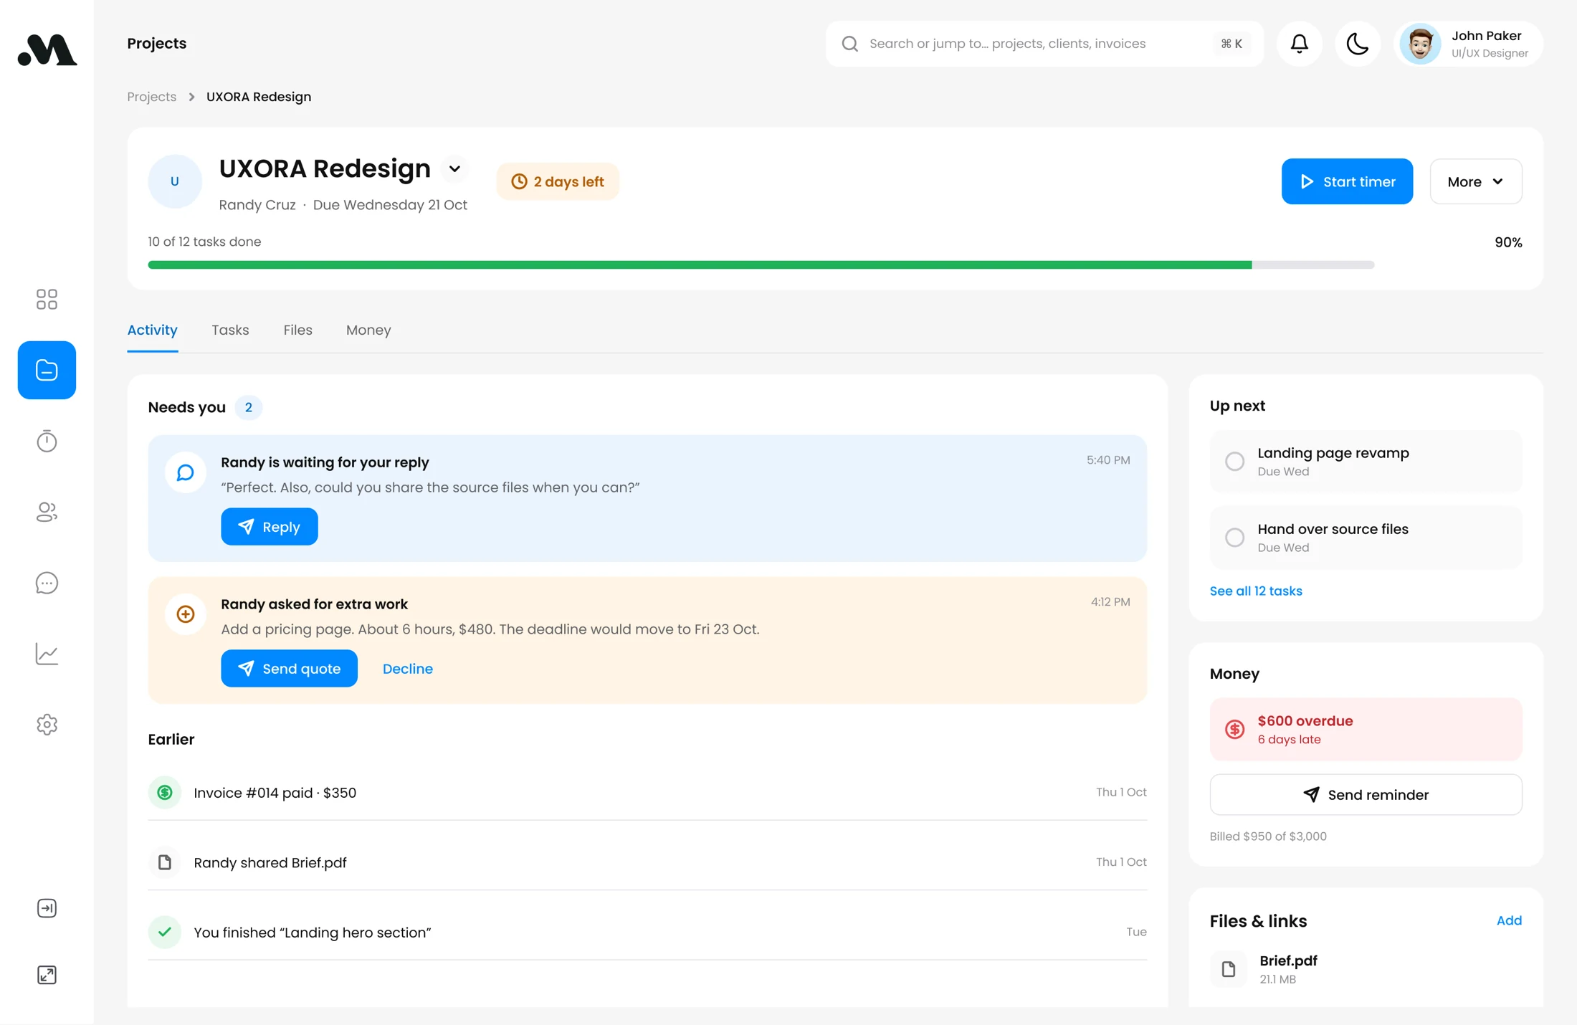This screenshot has width=1577, height=1025.
Task: Click the chat icon on Randy's reply card
Action: click(x=186, y=472)
